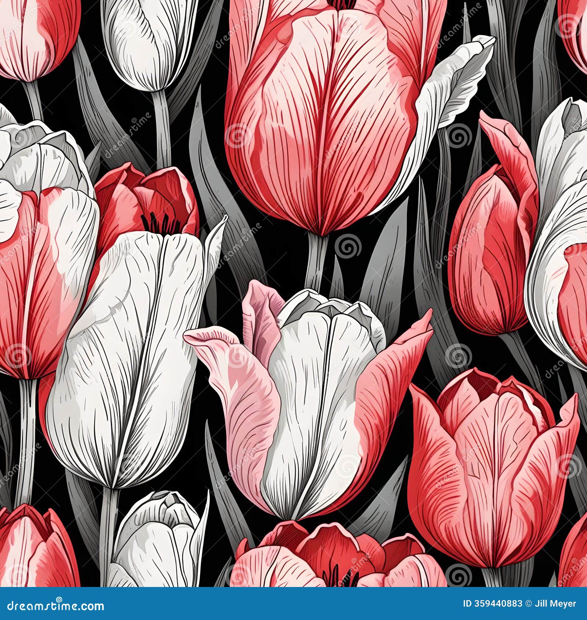Select the large red tulip illustration

pyautogui.click(x=323, y=110)
